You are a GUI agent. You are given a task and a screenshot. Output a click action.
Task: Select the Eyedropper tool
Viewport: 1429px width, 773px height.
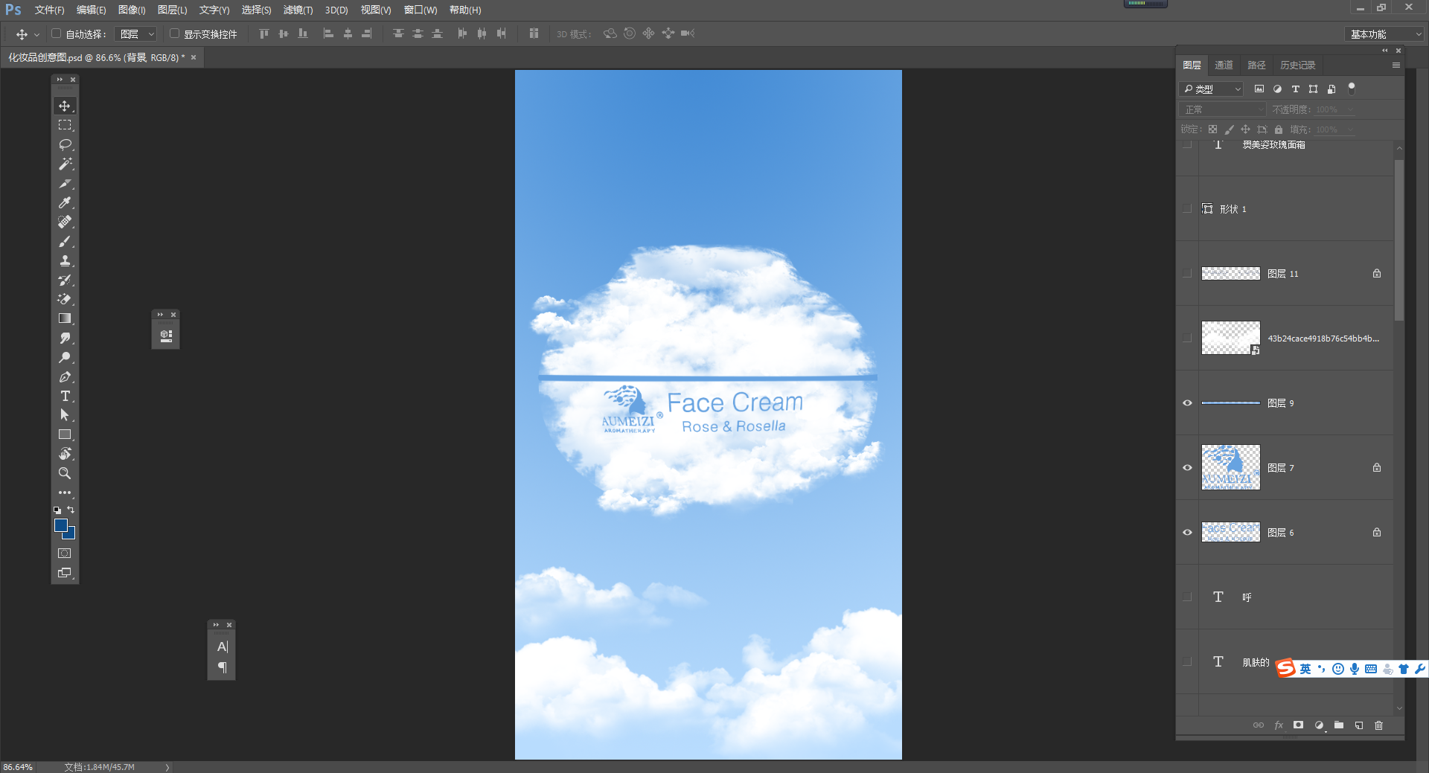[x=65, y=202]
